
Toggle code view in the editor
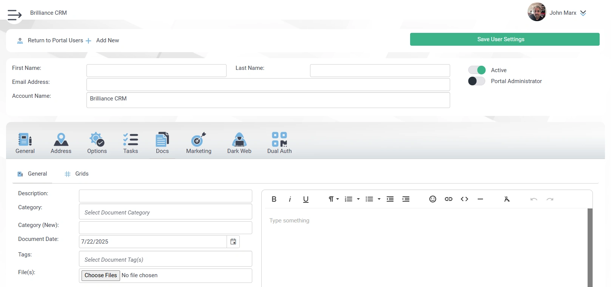point(464,199)
